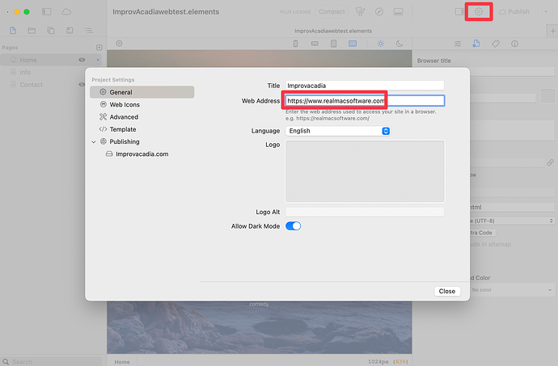558x366 pixels.
Task: Click the link icon in the inspector
Action: (550, 163)
